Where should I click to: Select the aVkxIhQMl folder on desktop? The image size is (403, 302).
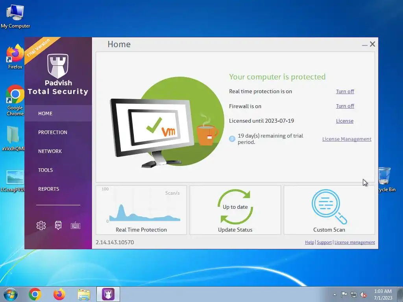(x=13, y=138)
